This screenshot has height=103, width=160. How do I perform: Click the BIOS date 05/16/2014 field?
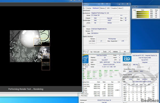tap(109, 33)
